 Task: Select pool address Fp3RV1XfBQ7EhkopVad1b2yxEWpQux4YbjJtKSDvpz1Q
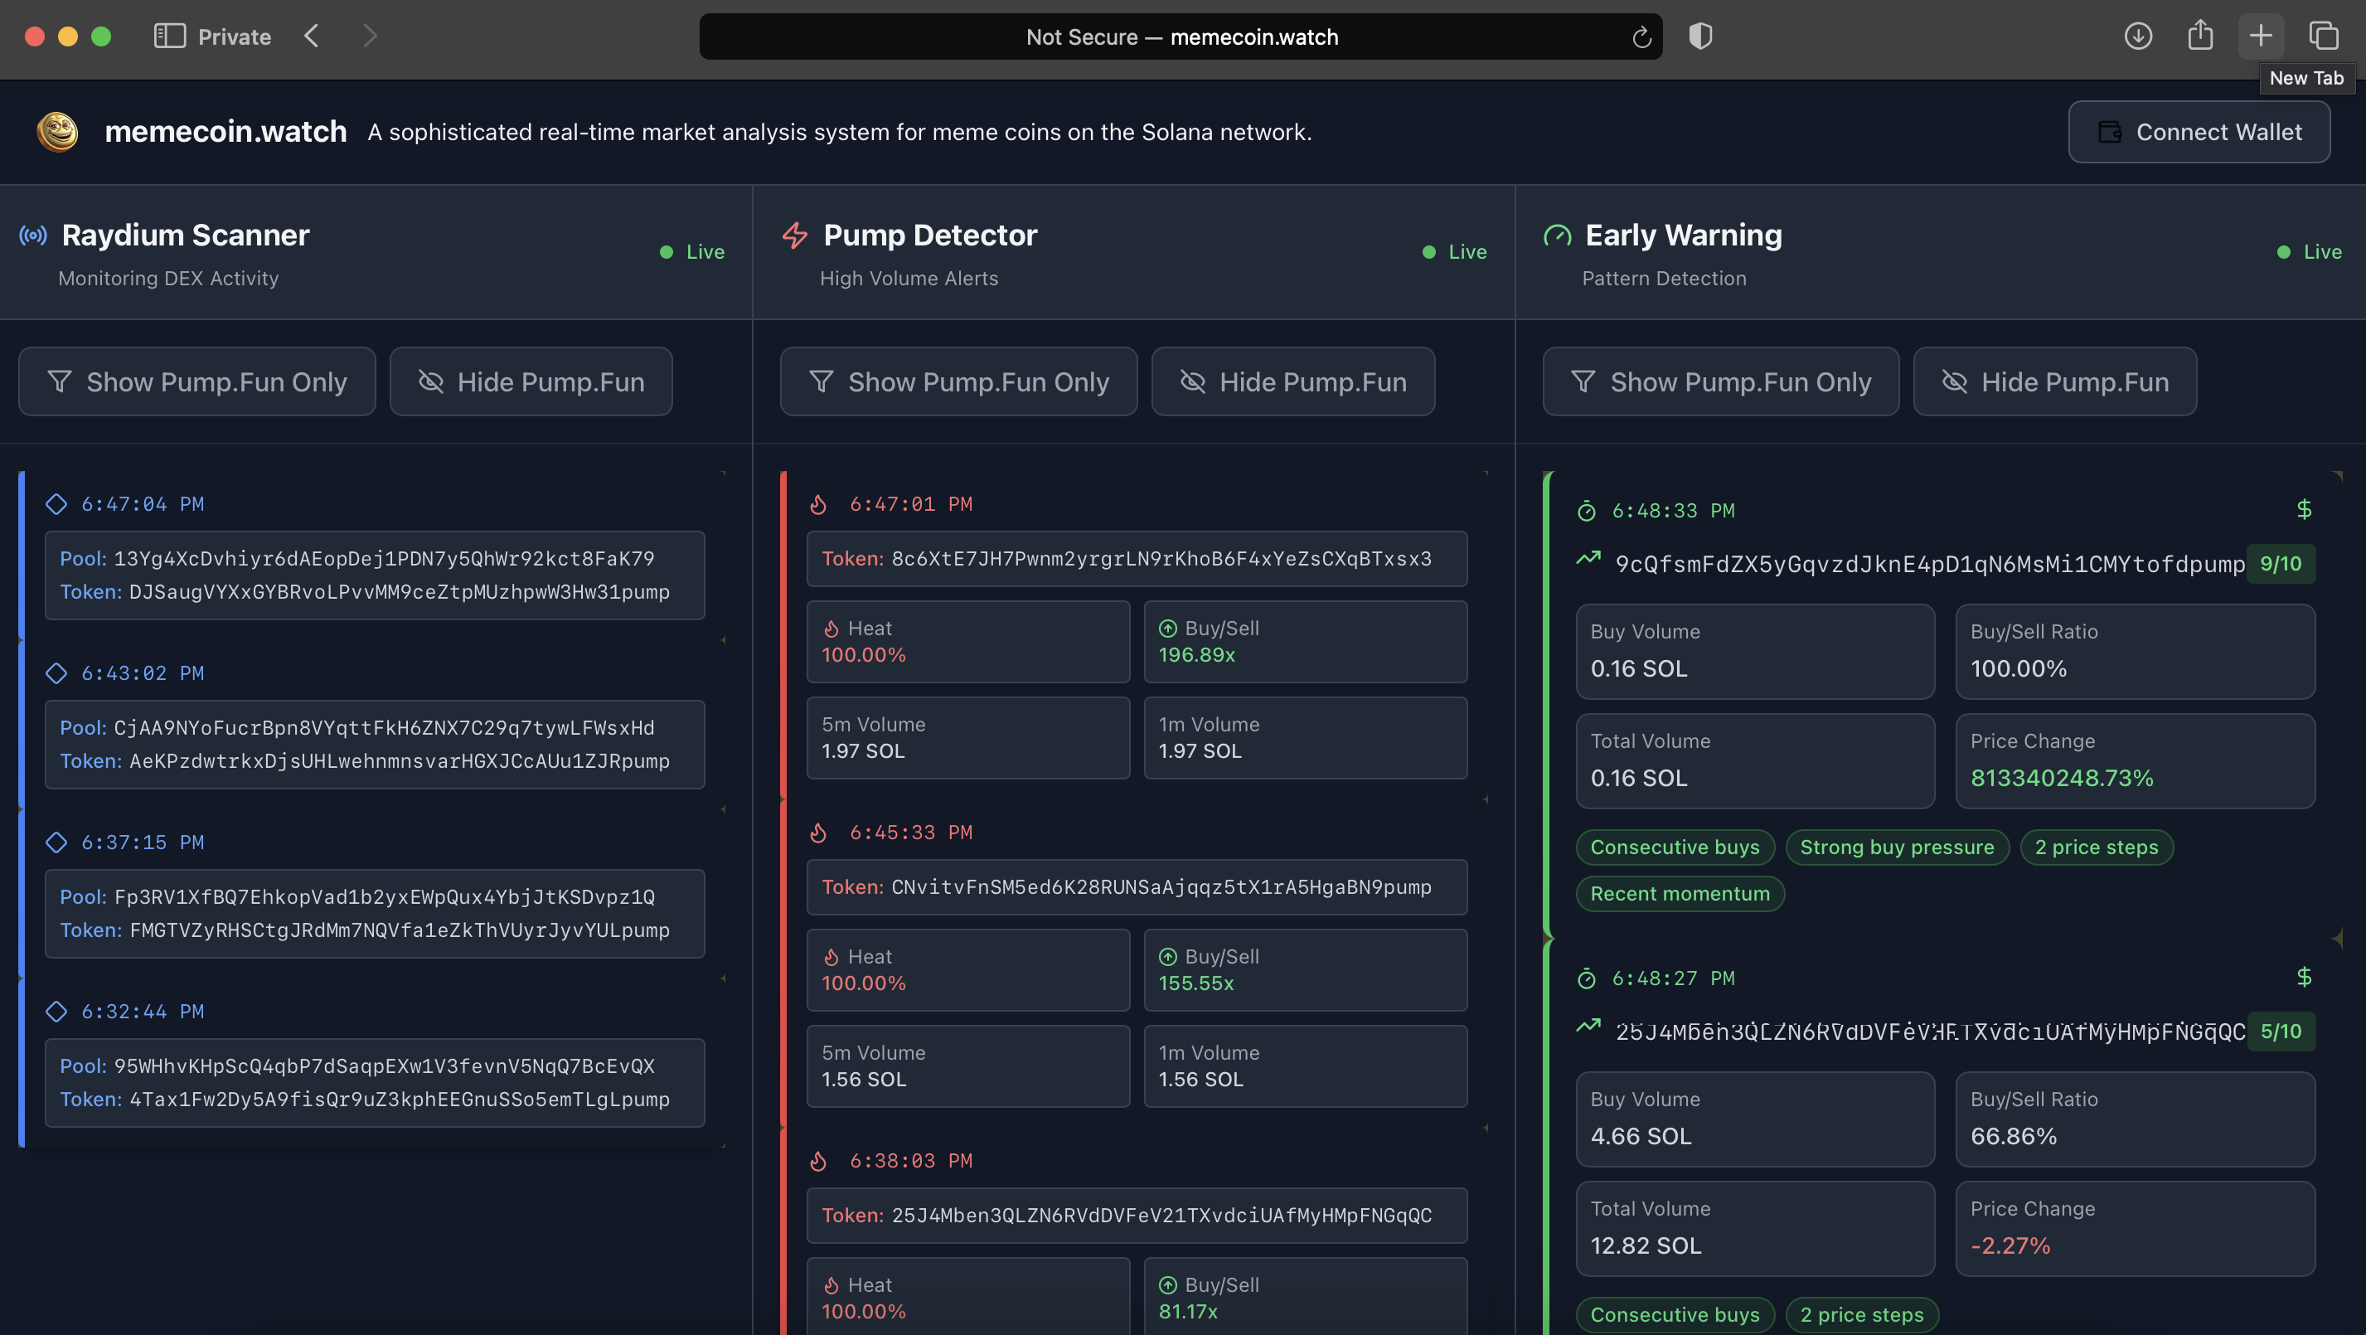point(384,896)
